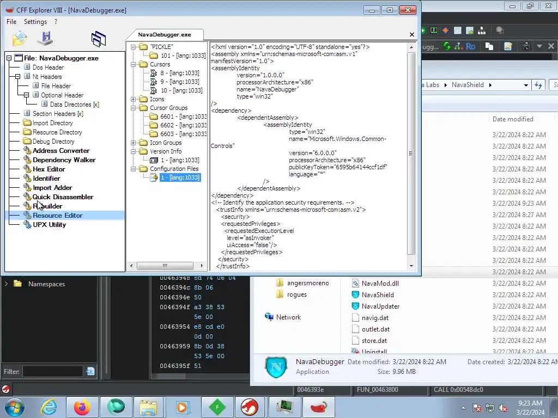The image size is (558, 418).
Task: Expand the Namespaces node in Ghidra
Action: 6,284
